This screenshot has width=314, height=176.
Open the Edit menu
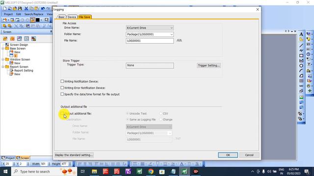click(x=19, y=14)
